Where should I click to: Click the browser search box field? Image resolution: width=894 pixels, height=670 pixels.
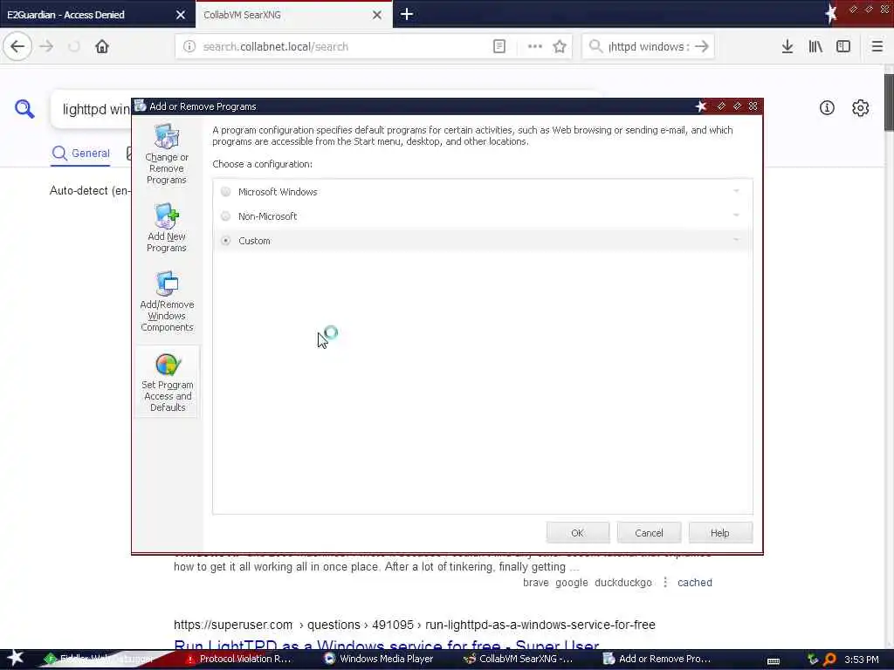[x=647, y=47]
